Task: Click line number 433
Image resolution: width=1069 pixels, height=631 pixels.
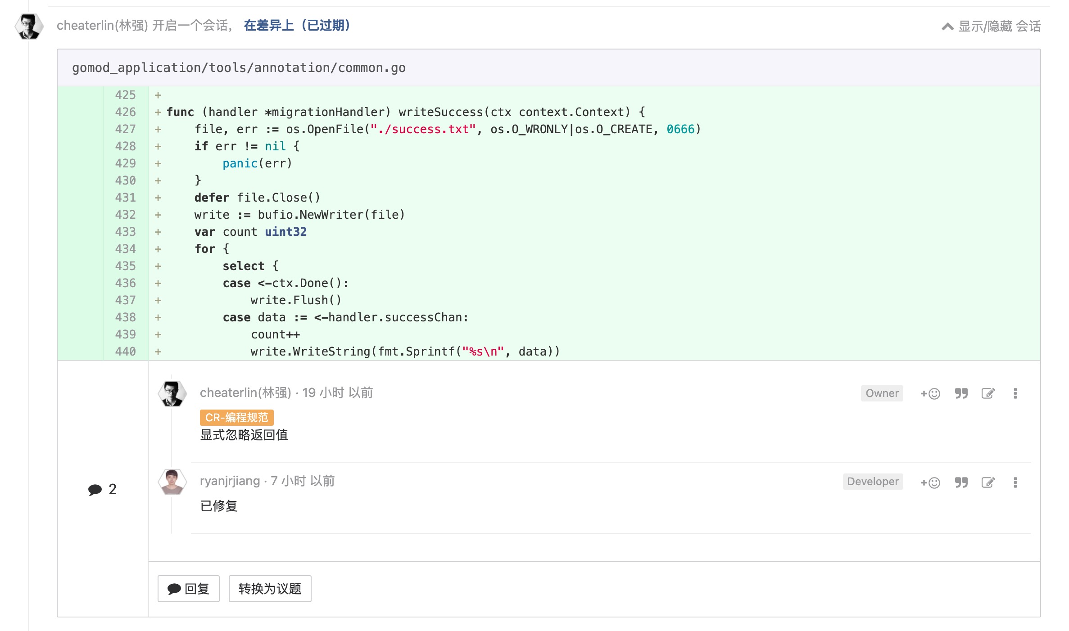Action: pyautogui.click(x=125, y=232)
